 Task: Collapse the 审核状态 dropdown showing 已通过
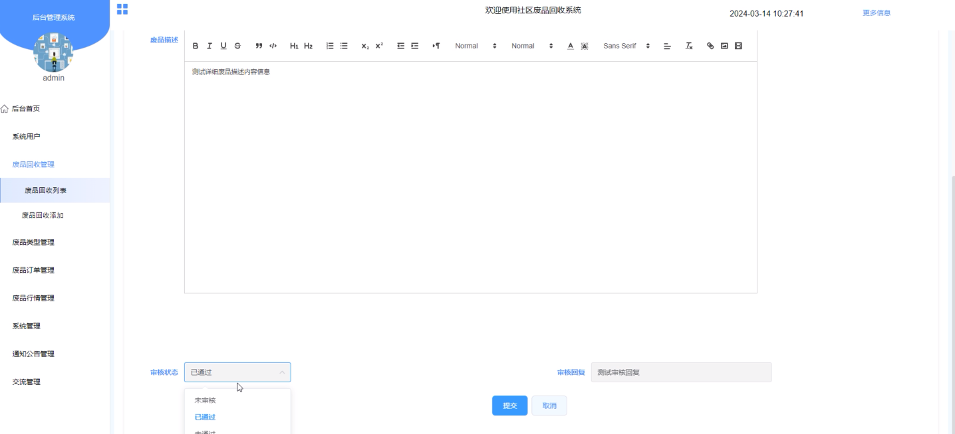(x=237, y=372)
